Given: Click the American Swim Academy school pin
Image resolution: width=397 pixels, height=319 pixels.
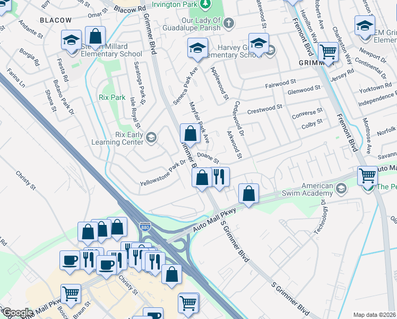Looking at the screenshot, I should (341, 189).
